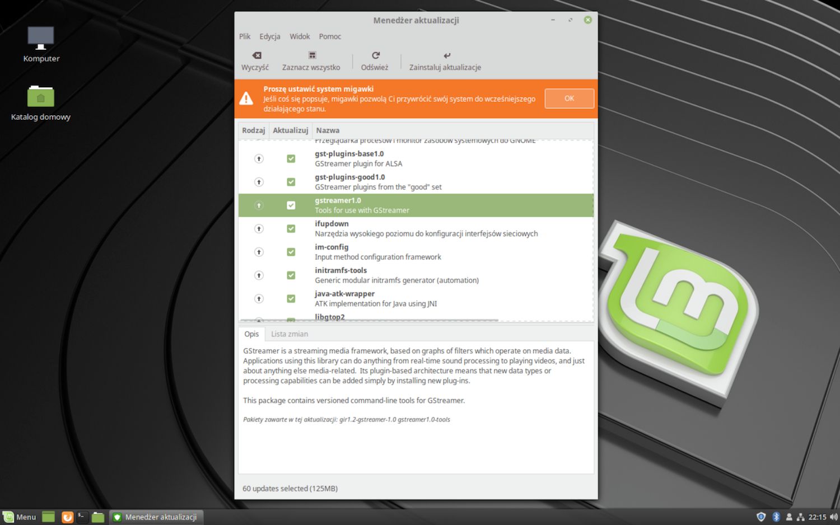Click the user account tray icon
The height and width of the screenshot is (525, 840).
789,517
